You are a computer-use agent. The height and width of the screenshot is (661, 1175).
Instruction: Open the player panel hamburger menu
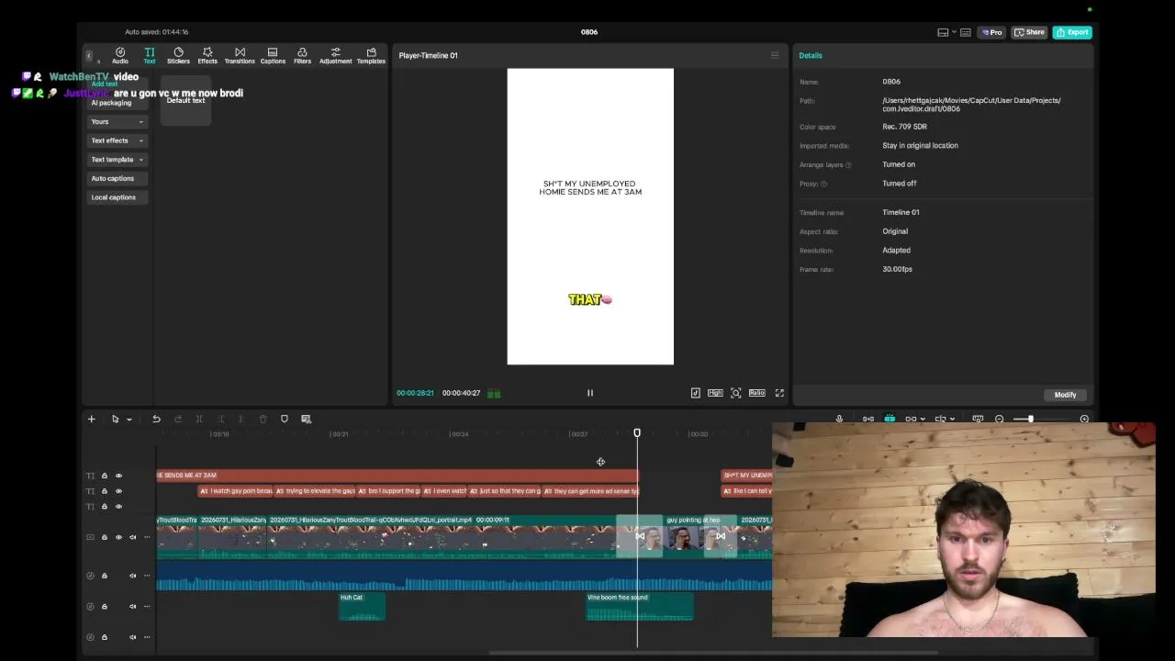click(x=775, y=55)
